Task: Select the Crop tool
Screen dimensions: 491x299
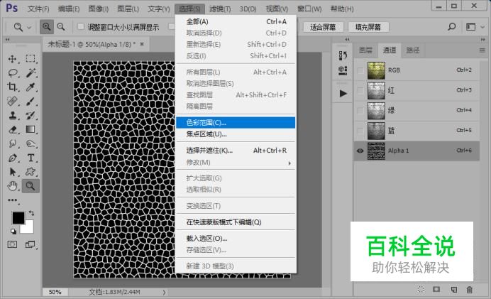Action: click(13, 87)
